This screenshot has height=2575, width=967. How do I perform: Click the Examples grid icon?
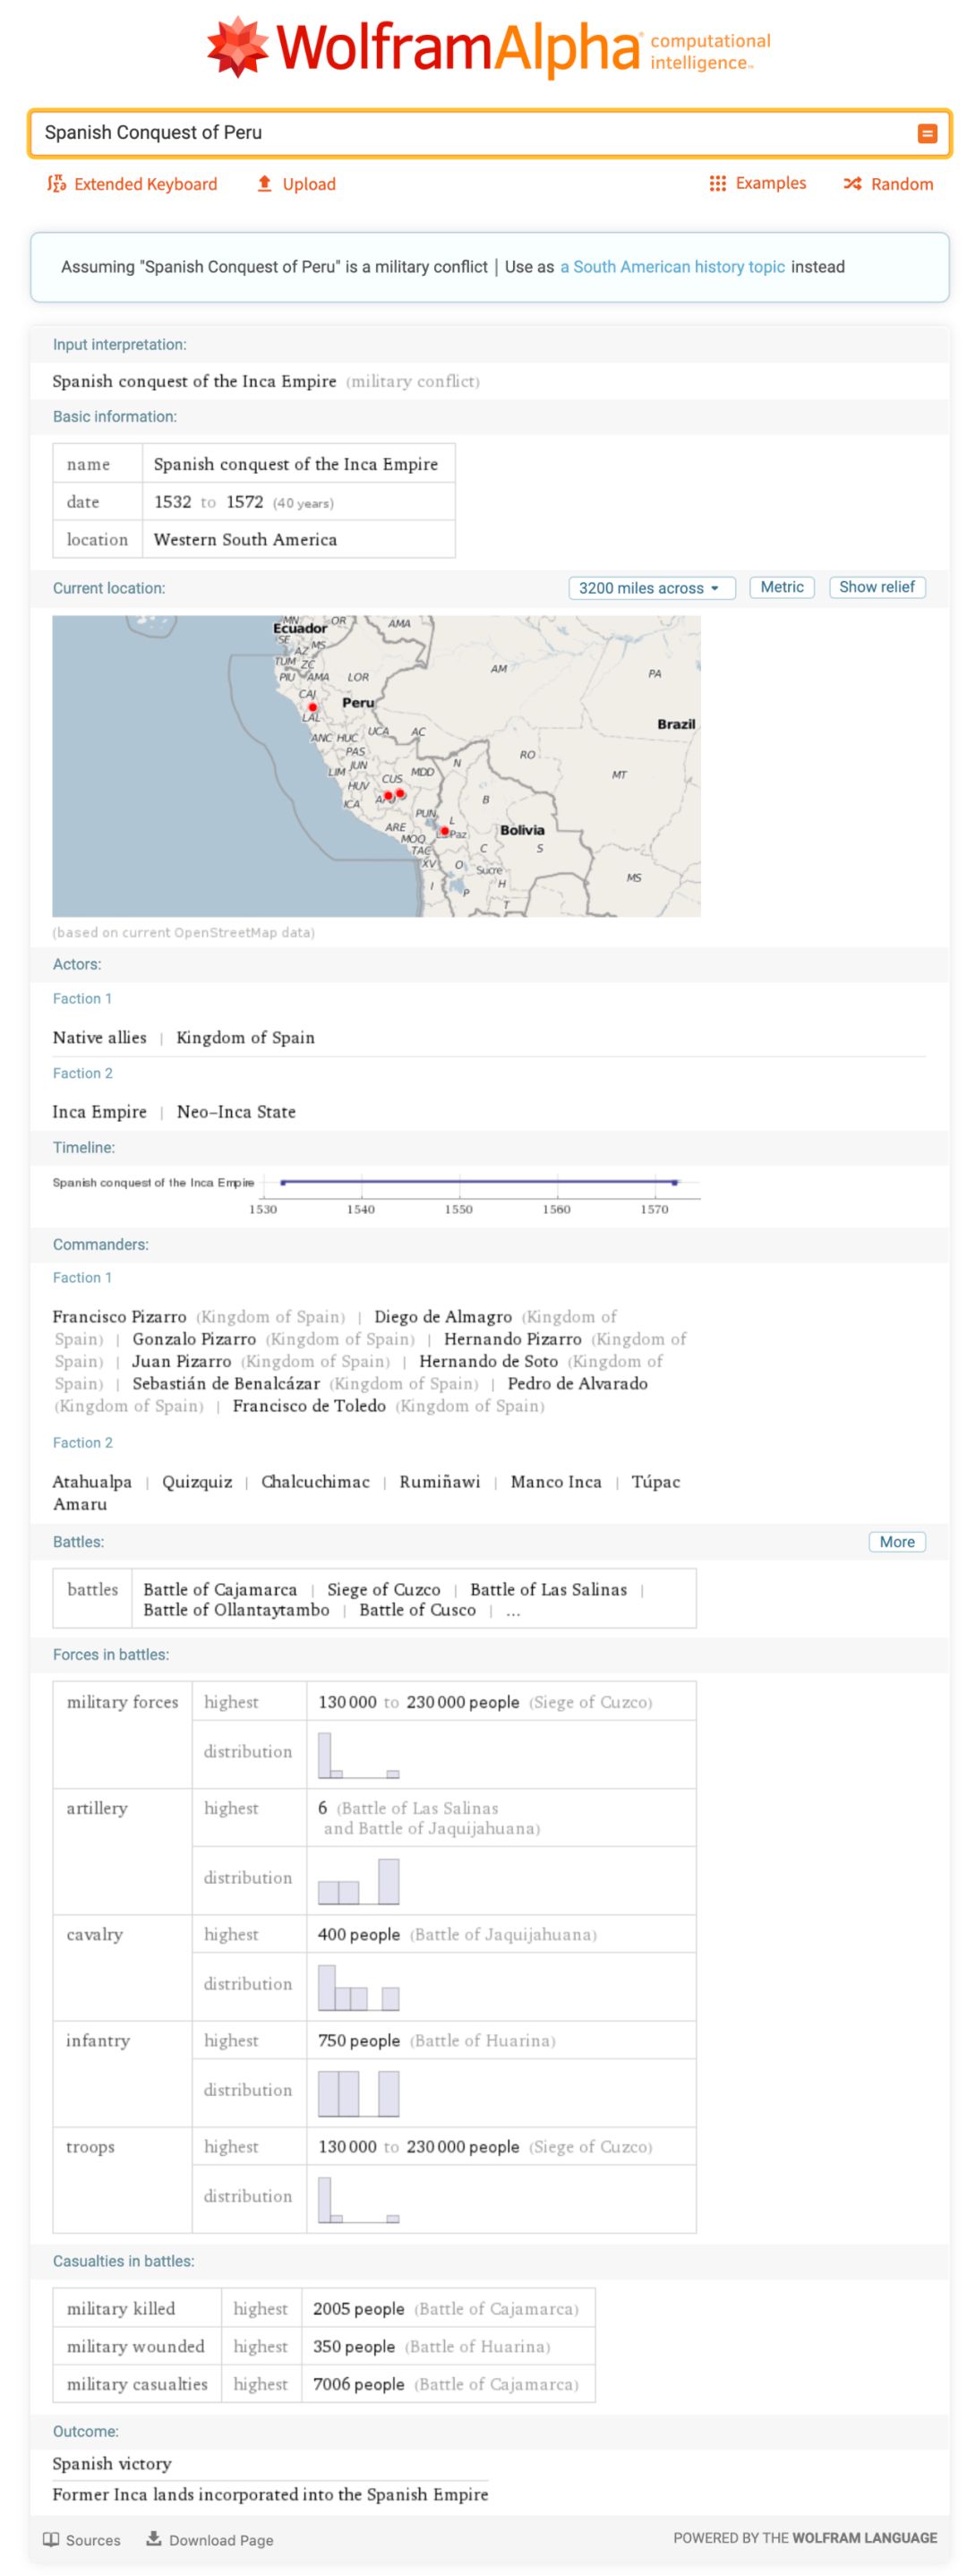tap(717, 183)
